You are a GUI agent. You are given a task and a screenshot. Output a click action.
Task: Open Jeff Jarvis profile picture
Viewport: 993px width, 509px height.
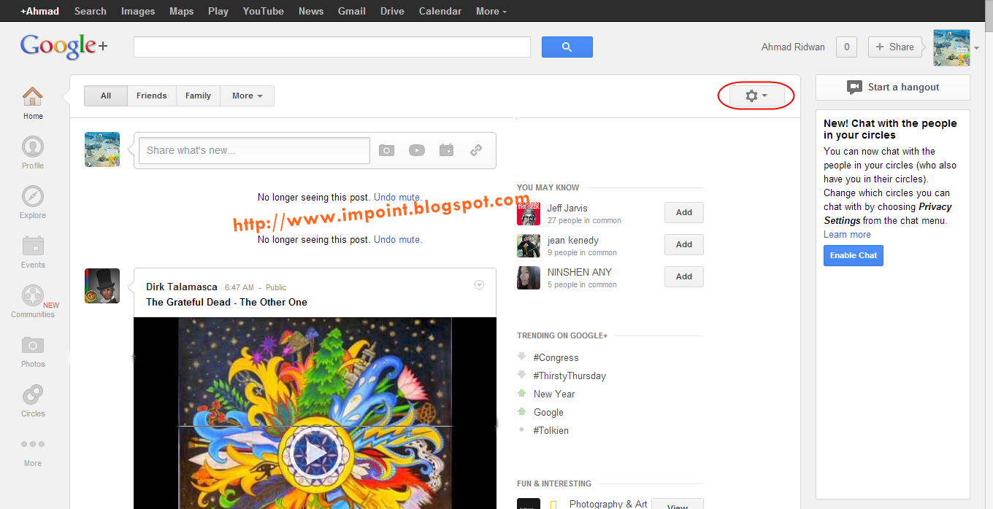click(529, 214)
